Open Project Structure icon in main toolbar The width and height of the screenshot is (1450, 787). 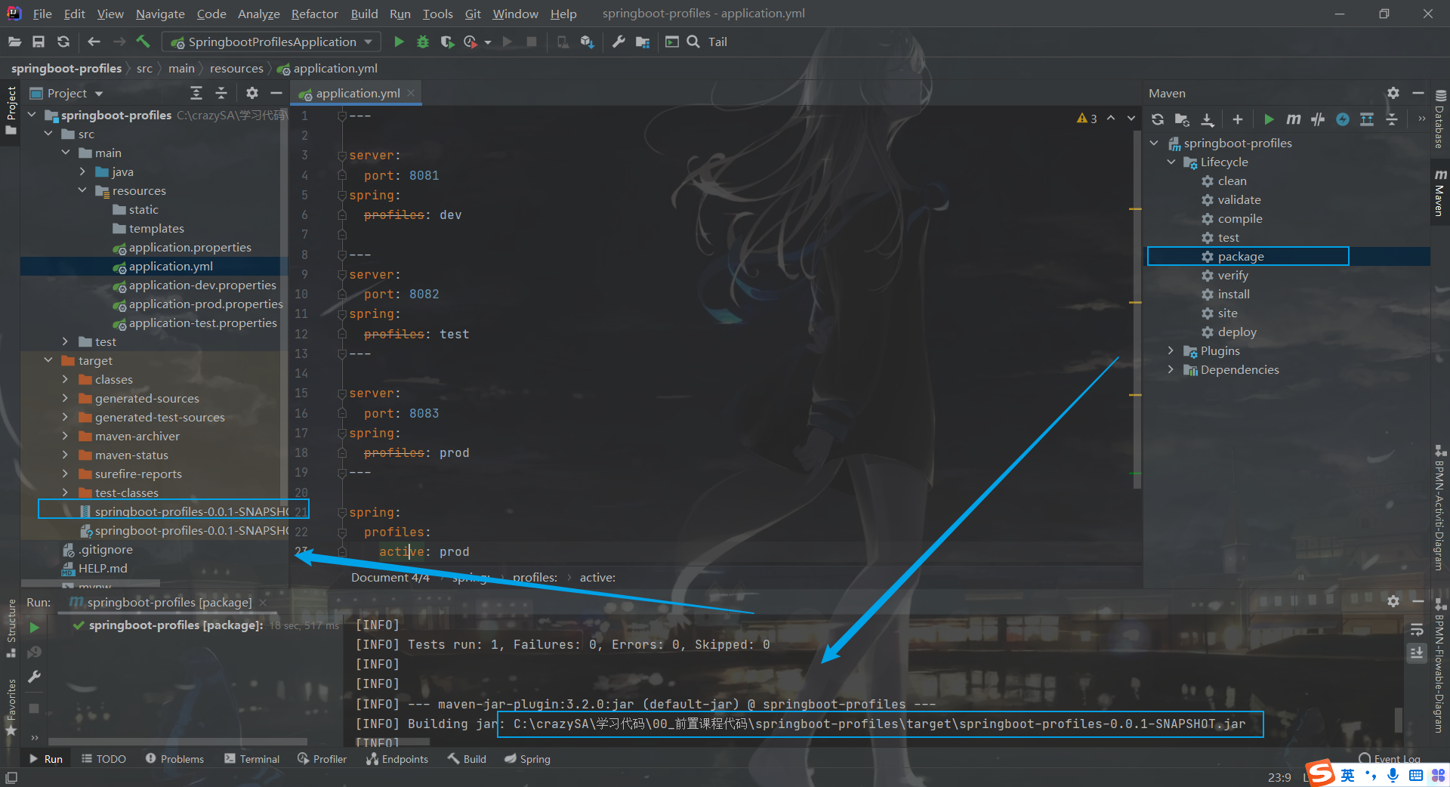tap(643, 42)
